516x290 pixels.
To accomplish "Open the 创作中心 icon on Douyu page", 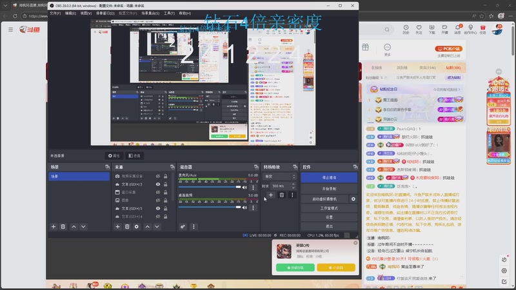I will [471, 29].
